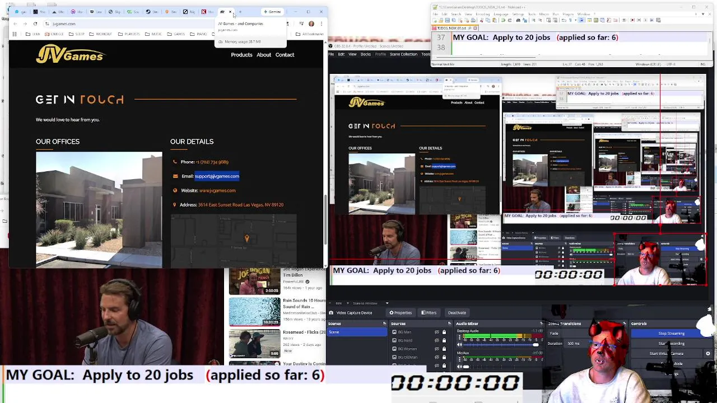
Task: Click the map location pin
Action: 246,238
